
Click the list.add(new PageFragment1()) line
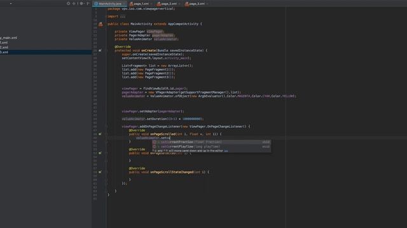tap(148, 70)
